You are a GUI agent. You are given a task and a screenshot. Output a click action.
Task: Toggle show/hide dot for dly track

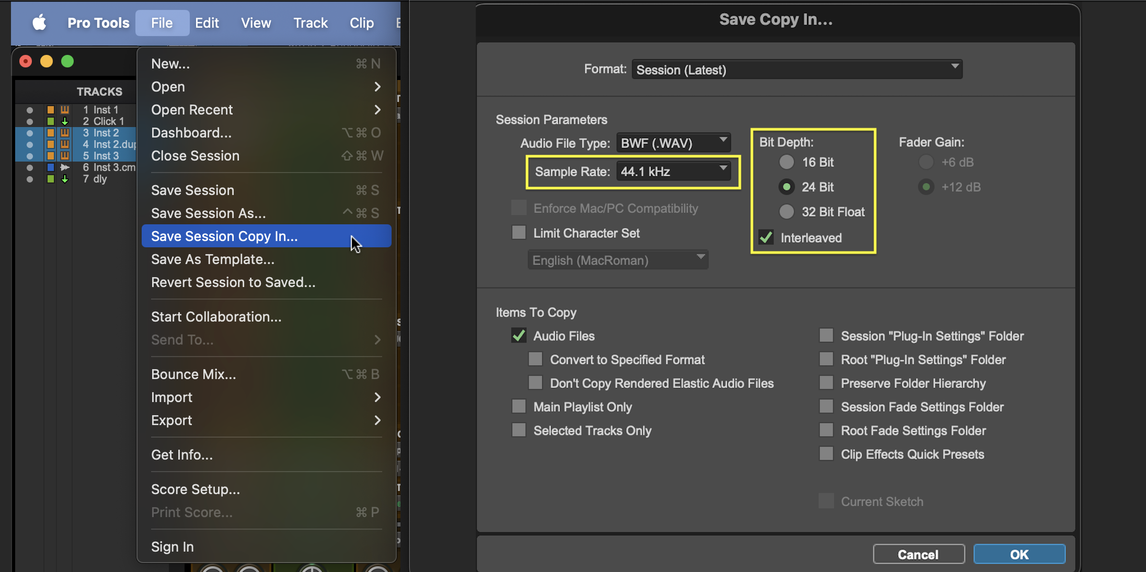(x=30, y=179)
